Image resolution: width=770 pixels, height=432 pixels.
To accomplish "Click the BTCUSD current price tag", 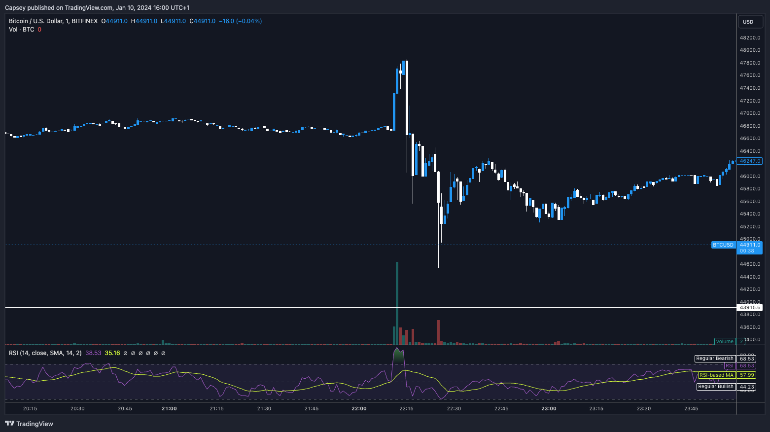I will tap(723, 245).
